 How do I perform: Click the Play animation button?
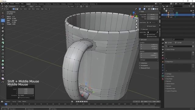83,102
